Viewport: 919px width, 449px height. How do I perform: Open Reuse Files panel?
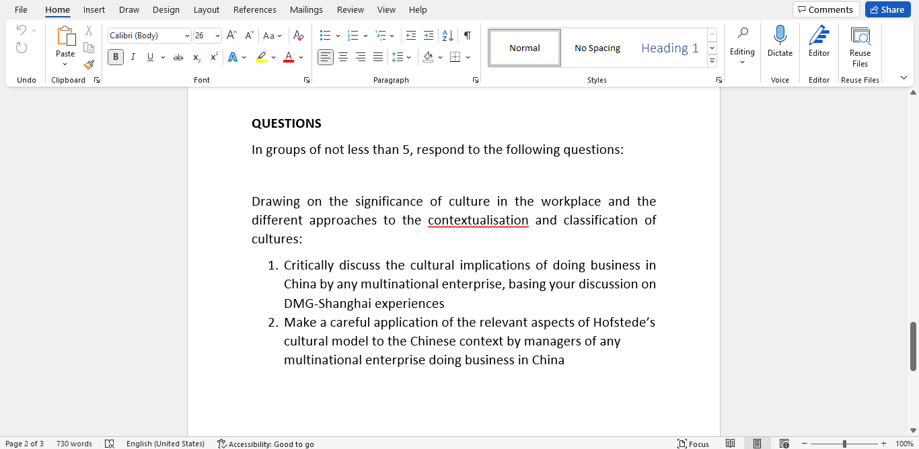pos(860,47)
